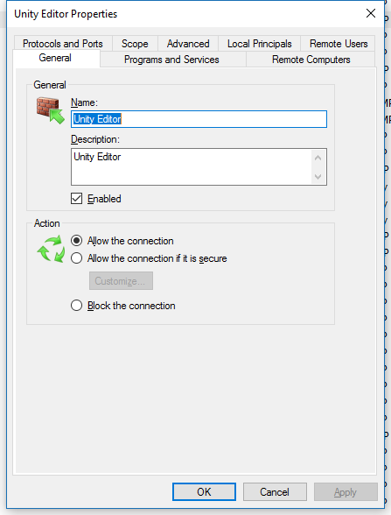
Task: Click the Name input field
Action: [x=199, y=119]
